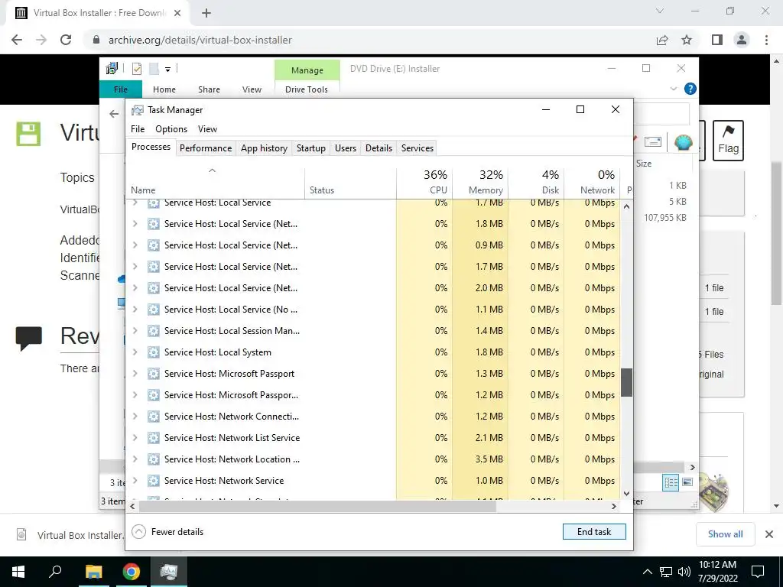Click the floppy disk software icon on archive page
The width and height of the screenshot is (783, 587).
(28, 134)
